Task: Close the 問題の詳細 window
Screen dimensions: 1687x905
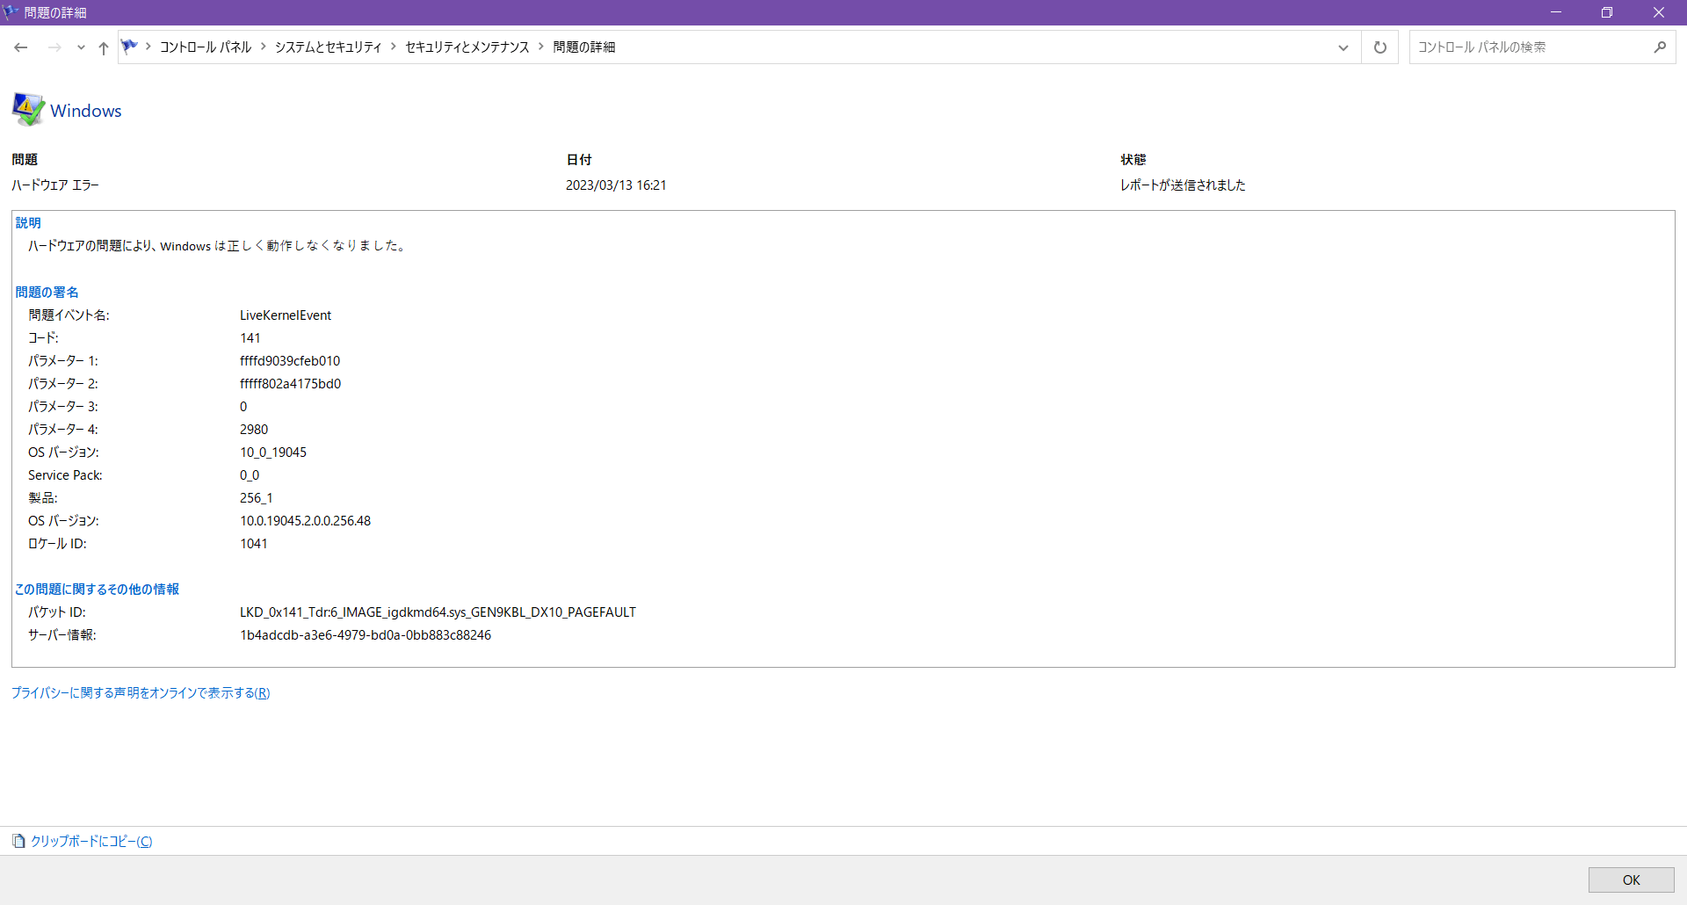Action: [1659, 12]
